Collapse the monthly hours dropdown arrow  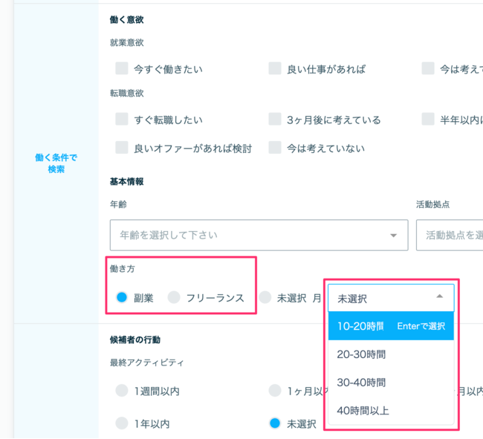(x=439, y=297)
